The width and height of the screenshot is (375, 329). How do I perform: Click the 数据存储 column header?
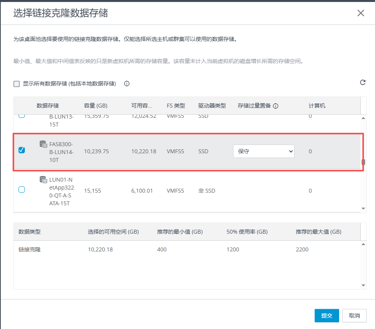48,106
